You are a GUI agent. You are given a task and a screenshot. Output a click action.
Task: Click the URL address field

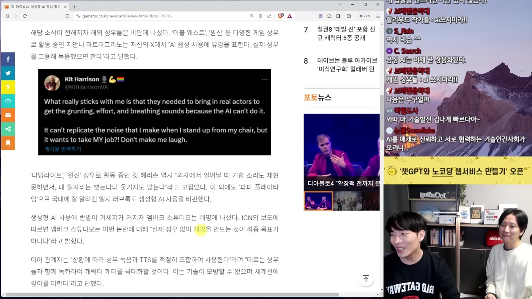point(162,16)
